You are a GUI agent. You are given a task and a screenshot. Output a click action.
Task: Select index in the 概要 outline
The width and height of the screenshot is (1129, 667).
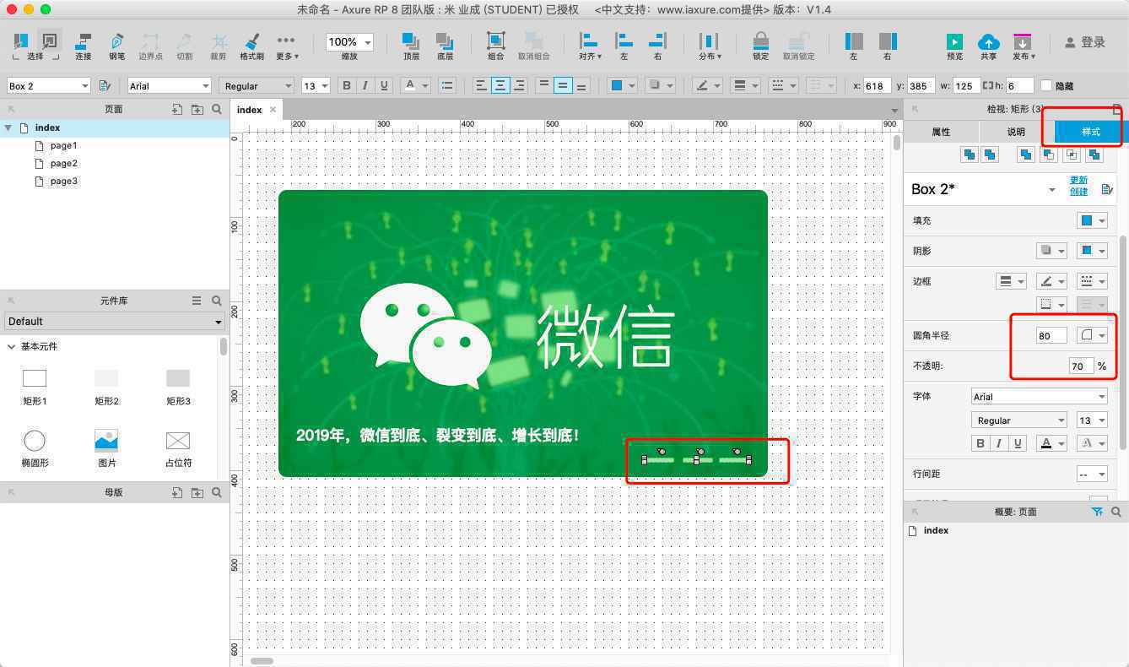click(936, 530)
